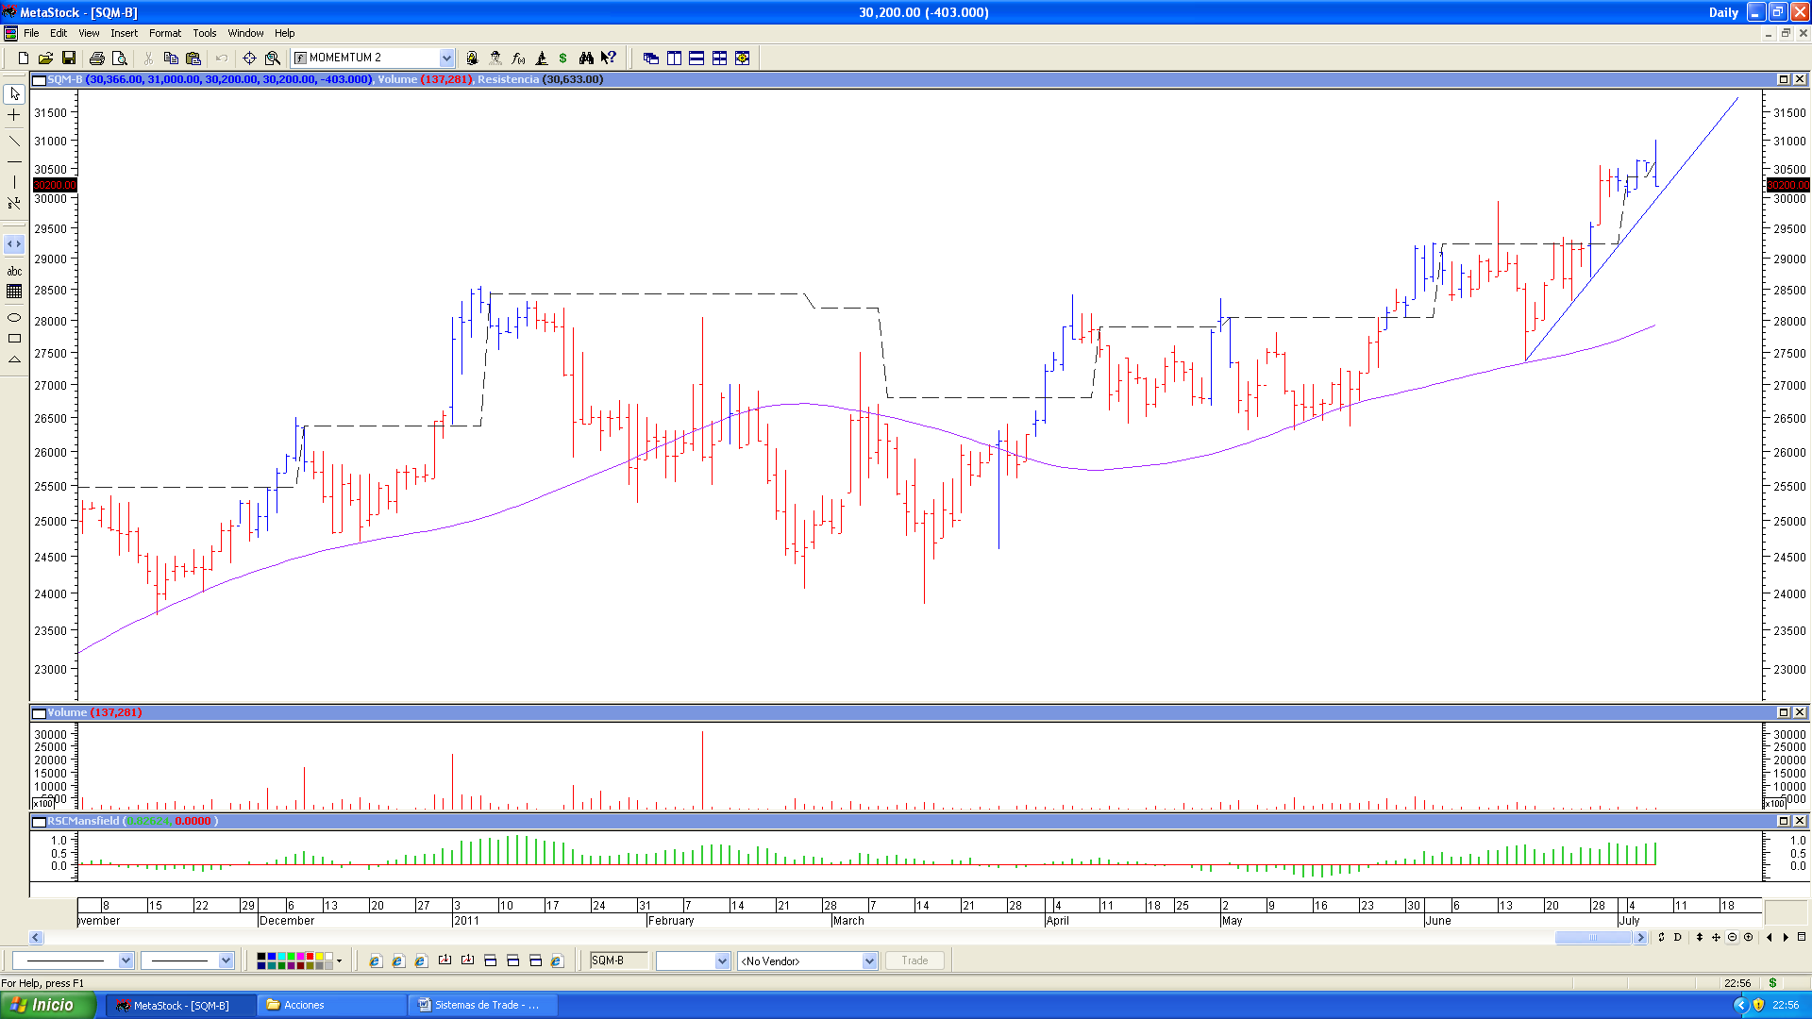Click the crosshair tool in left toolbar
Screen dimensions: 1812x1019
tap(14, 115)
